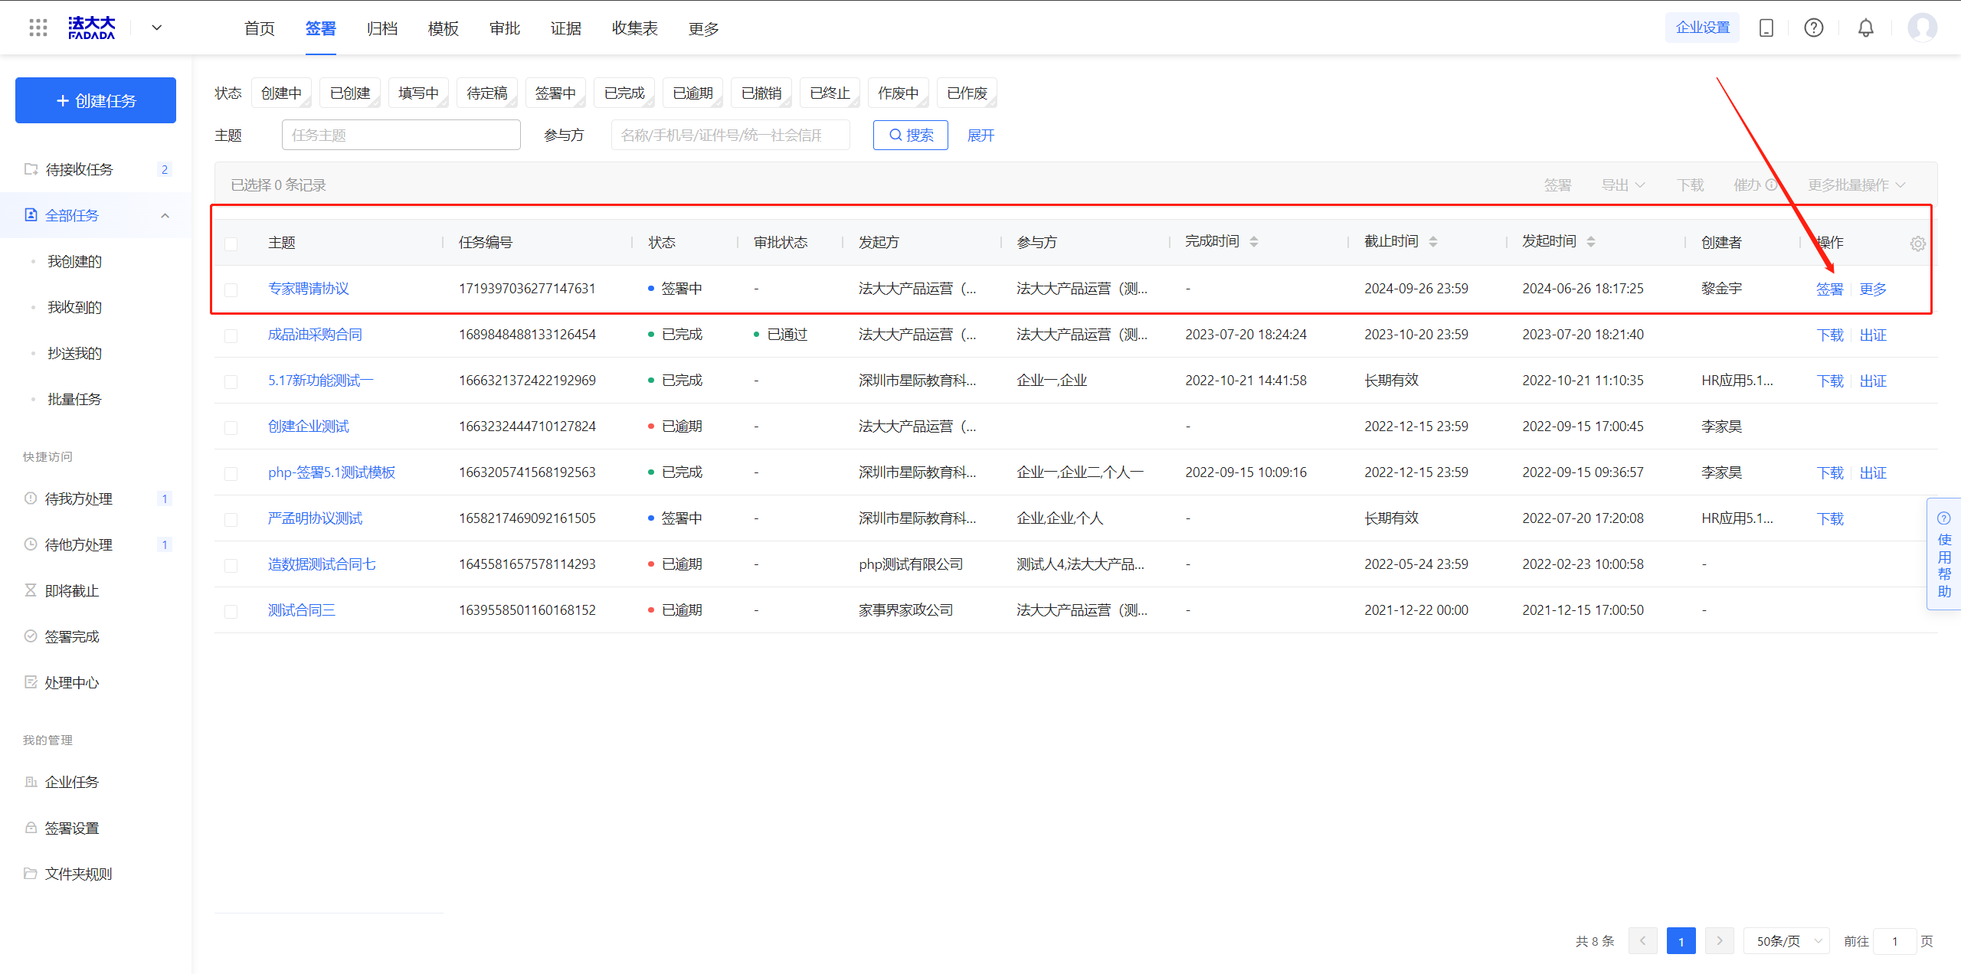Image resolution: width=1961 pixels, height=974 pixels.
Task: Open 待接收任务 in sidebar
Action: point(96,169)
